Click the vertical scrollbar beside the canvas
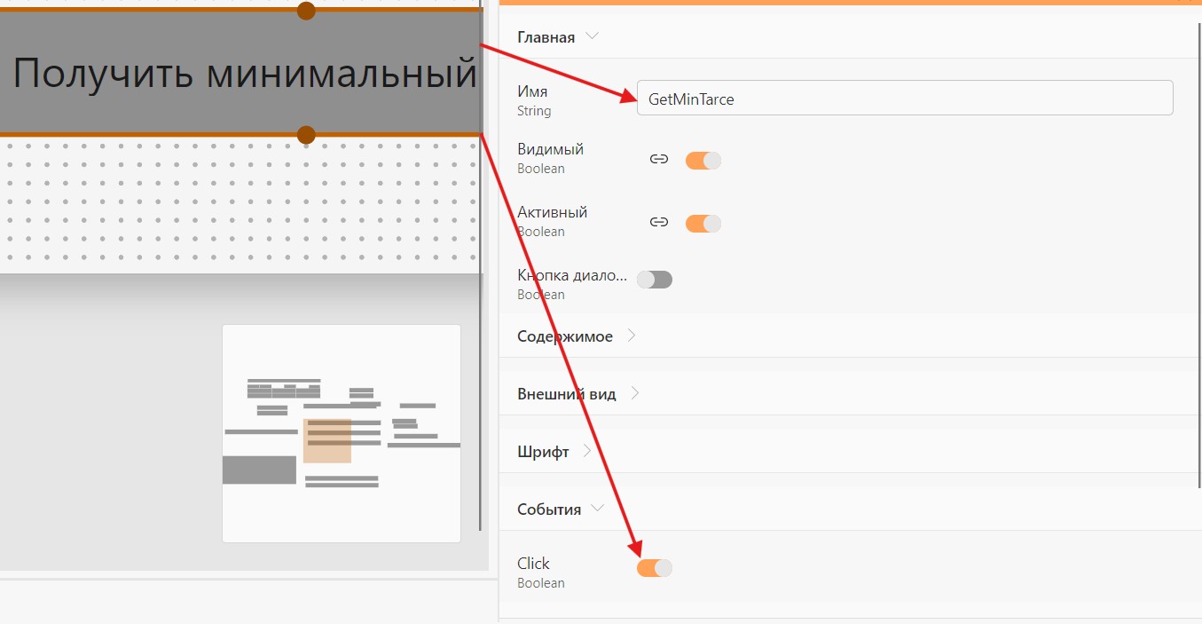Image resolution: width=1202 pixels, height=624 pixels. (x=482, y=266)
